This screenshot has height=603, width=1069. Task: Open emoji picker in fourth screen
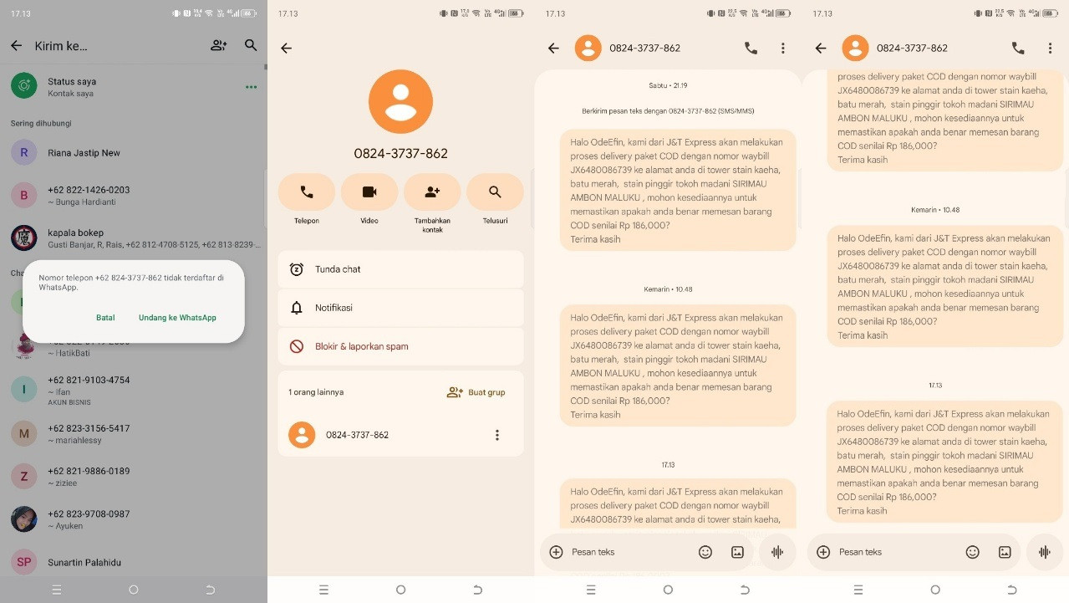pos(973,552)
